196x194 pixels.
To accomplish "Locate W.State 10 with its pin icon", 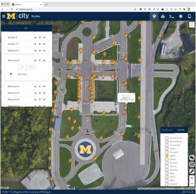I will coord(40,44).
